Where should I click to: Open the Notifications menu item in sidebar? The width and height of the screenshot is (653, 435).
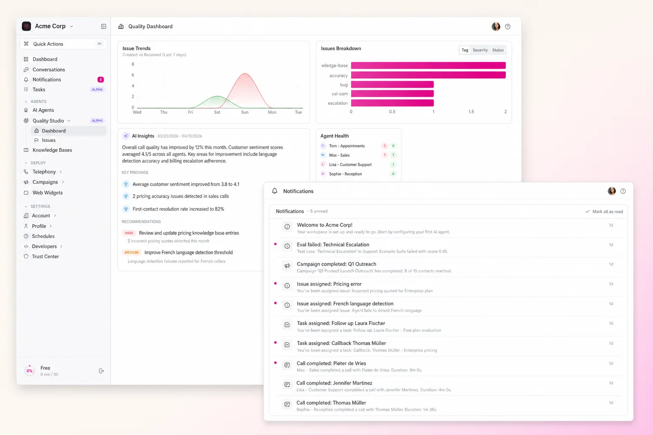point(63,79)
